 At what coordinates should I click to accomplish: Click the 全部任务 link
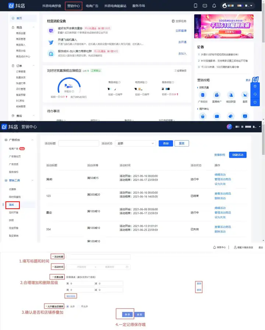tap(179, 21)
